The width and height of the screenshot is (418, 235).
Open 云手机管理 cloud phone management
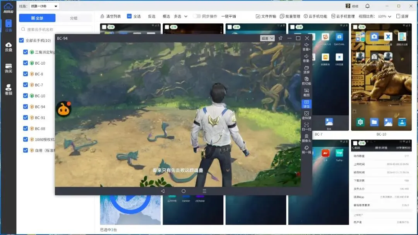(x=343, y=16)
